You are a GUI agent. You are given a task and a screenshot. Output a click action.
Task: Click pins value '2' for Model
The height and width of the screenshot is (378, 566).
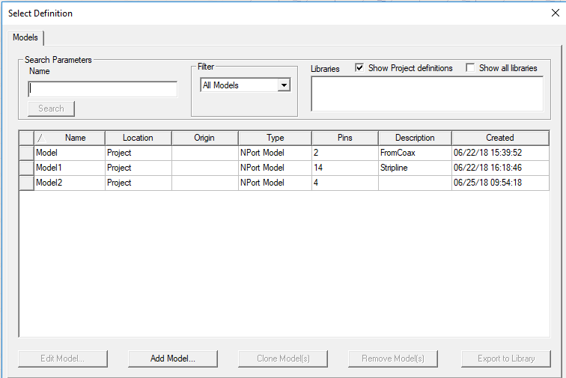pos(344,153)
